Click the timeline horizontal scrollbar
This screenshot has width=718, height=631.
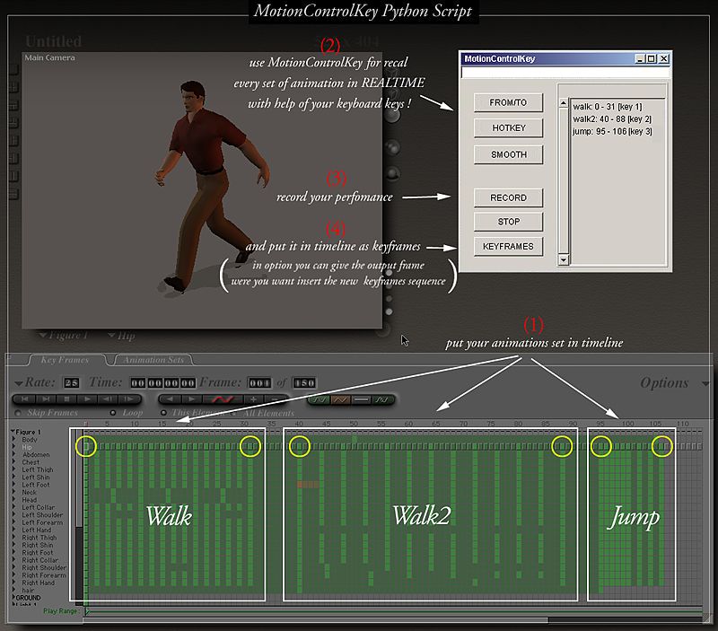[316, 620]
